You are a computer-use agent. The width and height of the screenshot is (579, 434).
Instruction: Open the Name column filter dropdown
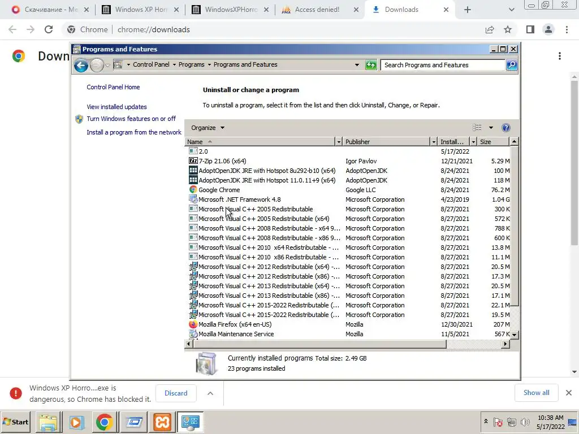click(339, 142)
